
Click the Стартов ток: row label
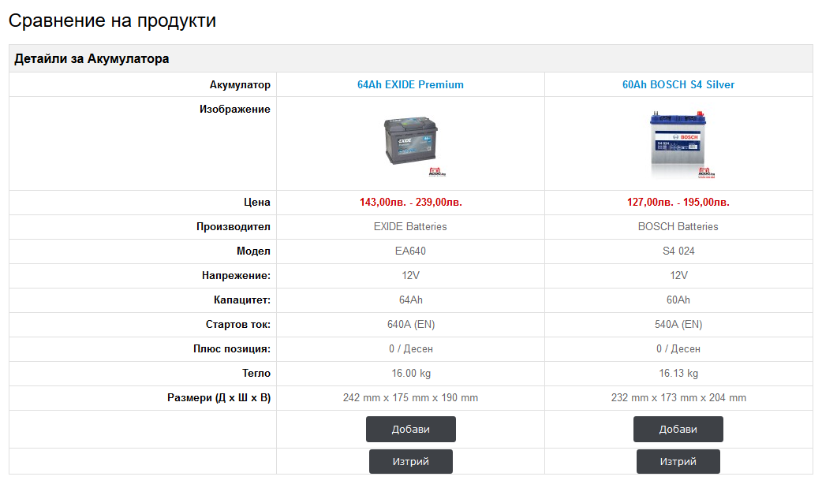coord(238,325)
